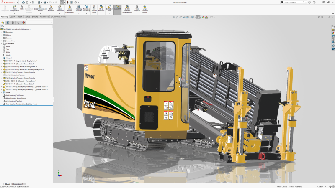The image size is (335, 188).
Task: Click Take Snapshot tool
Action: [x=137, y=9]
